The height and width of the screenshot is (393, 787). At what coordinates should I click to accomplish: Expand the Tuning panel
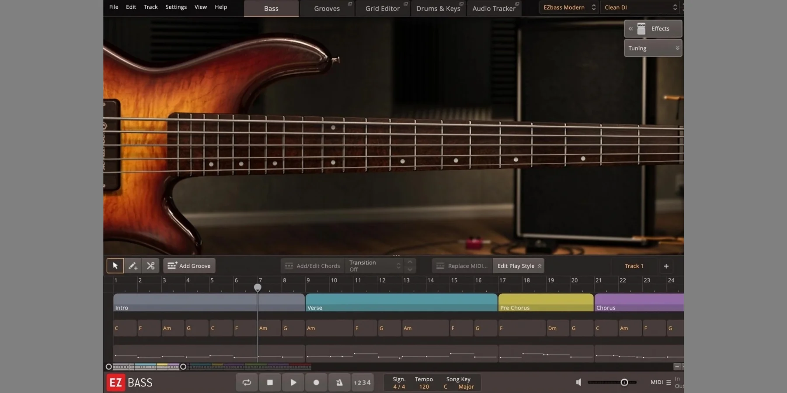tap(653, 48)
